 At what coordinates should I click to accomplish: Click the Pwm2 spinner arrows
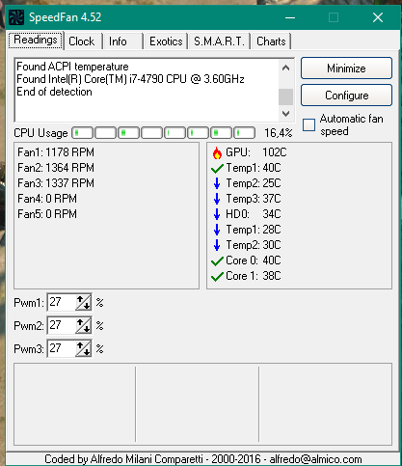83,326
